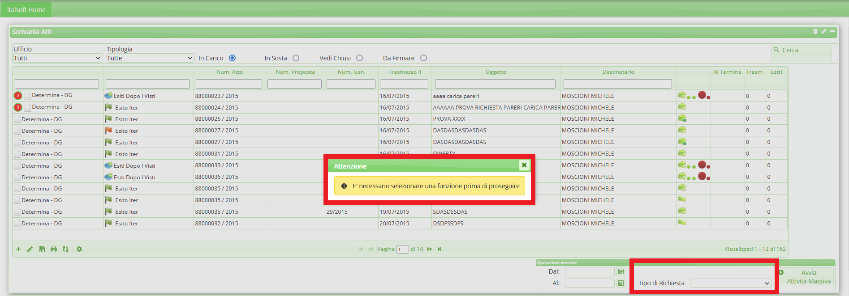Go to next page of results

(x=430, y=249)
